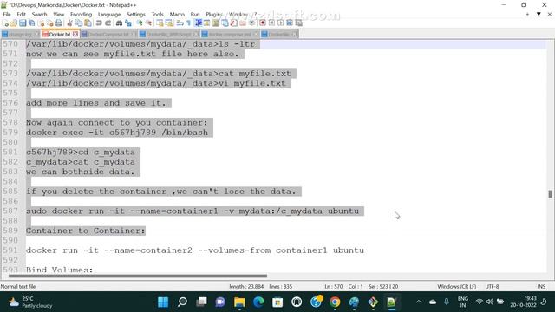Viewport: 555px width, 312px height.
Task: Click the Copy toolbar icon
Action: (x=79, y=23)
